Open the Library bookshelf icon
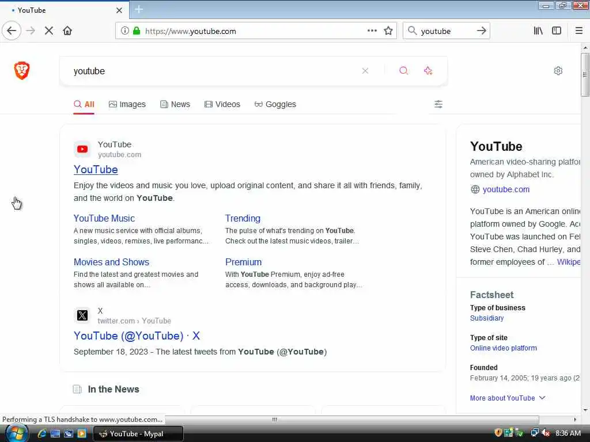 pos(538,31)
